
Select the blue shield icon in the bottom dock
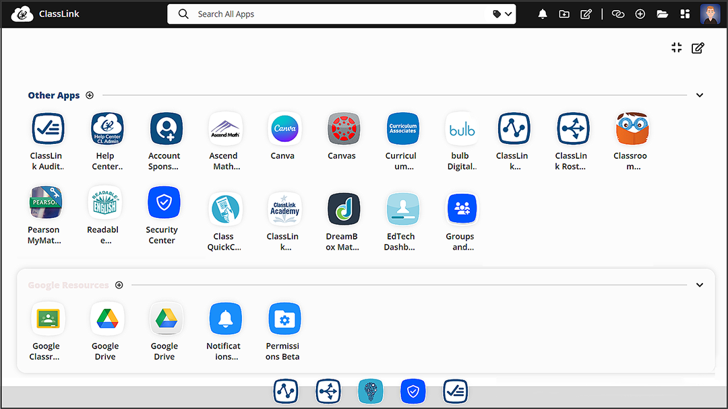coord(413,391)
